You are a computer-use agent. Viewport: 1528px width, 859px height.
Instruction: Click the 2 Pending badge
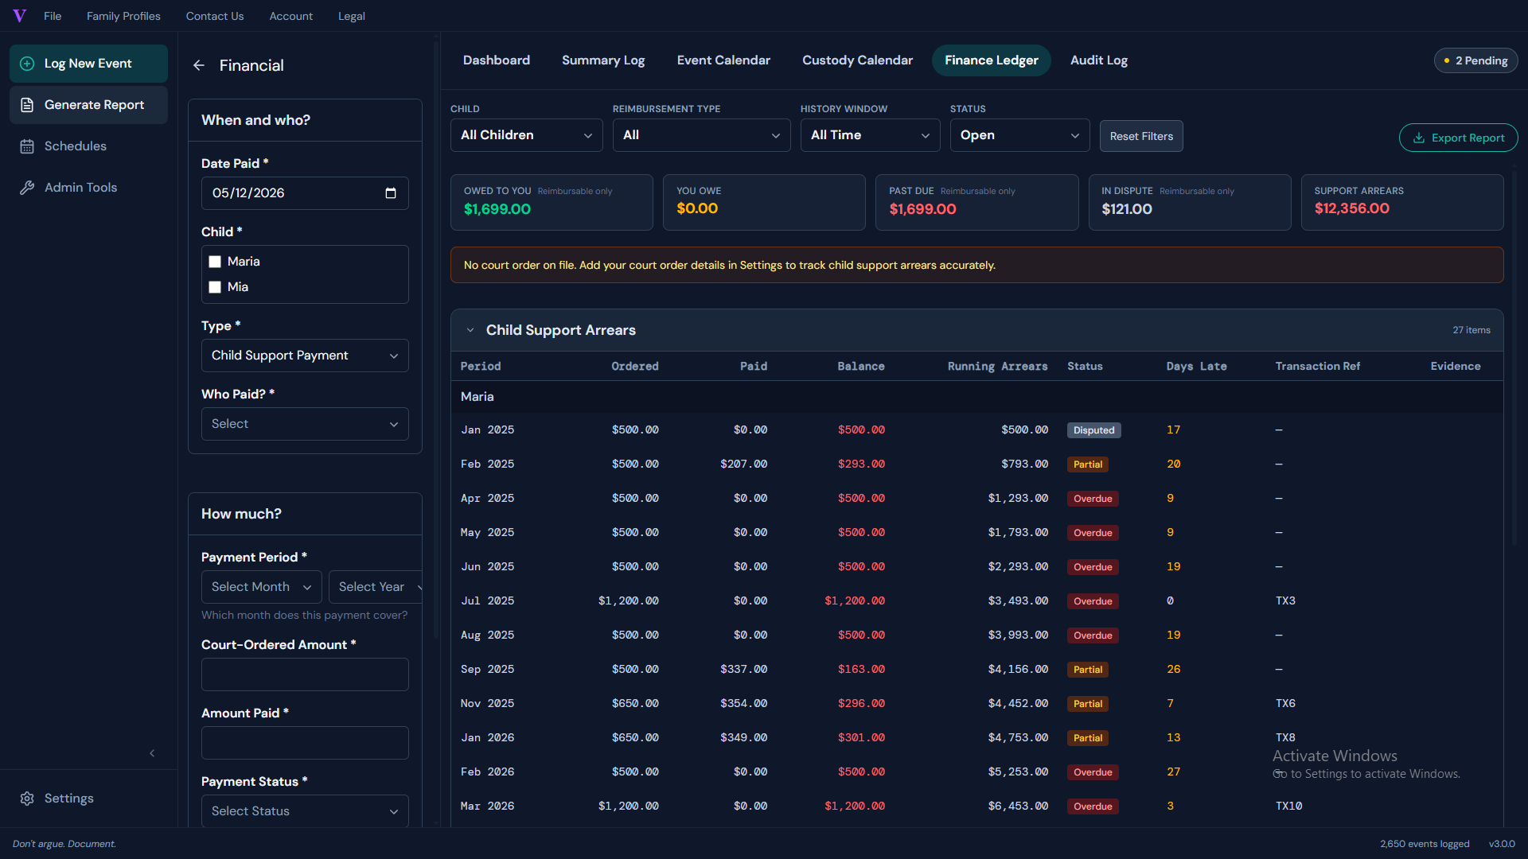tap(1476, 60)
